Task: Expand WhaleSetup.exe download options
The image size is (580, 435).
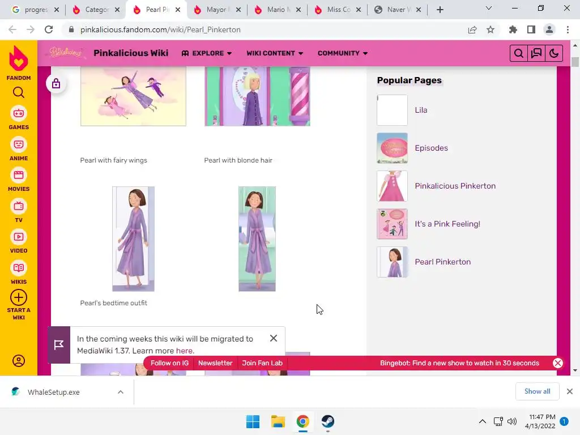Action: point(121,392)
